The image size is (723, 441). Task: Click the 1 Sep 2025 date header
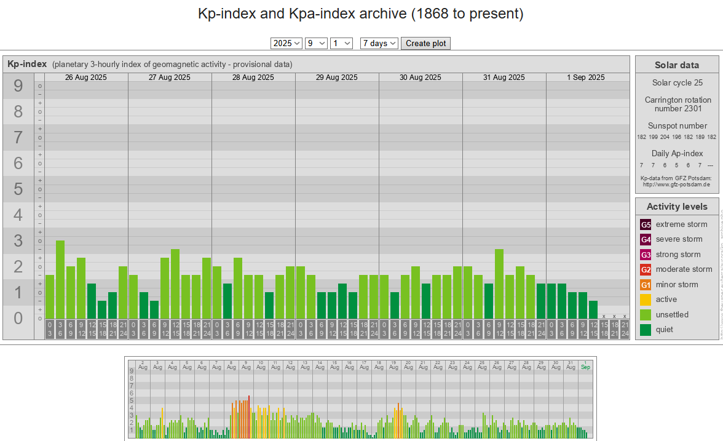(585, 77)
